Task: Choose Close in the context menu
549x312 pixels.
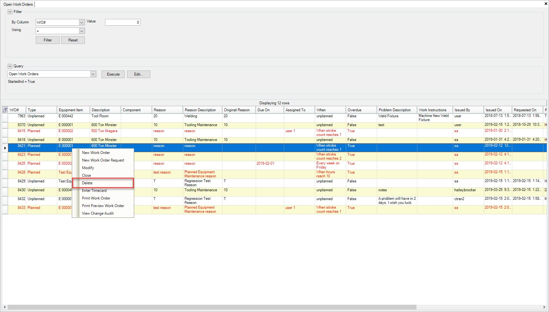Action: 103,175
